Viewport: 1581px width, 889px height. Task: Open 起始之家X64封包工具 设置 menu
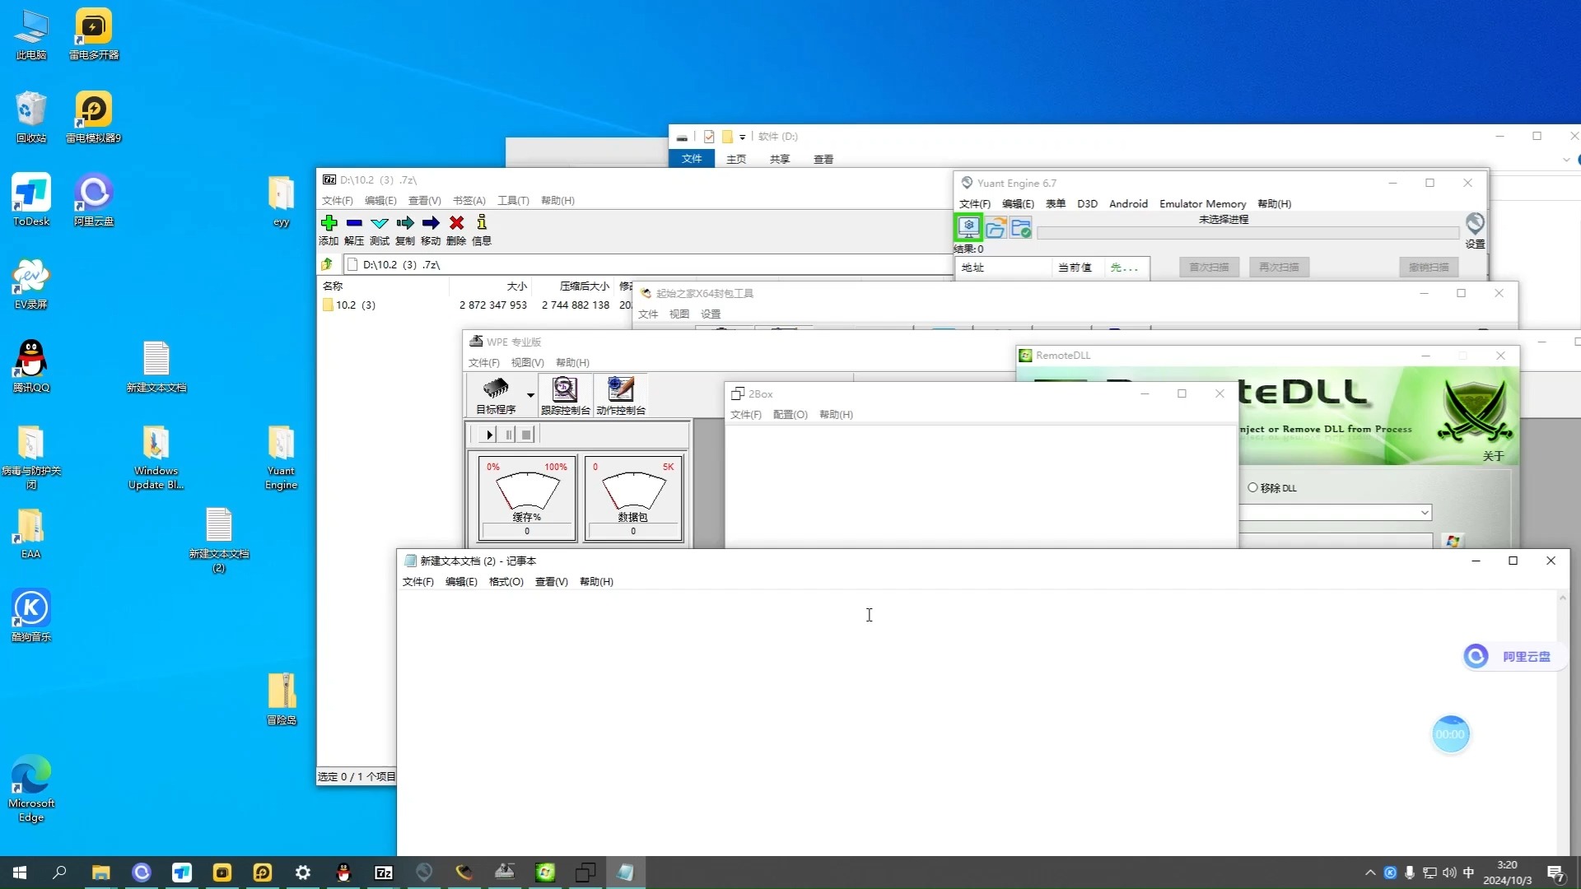tap(711, 314)
